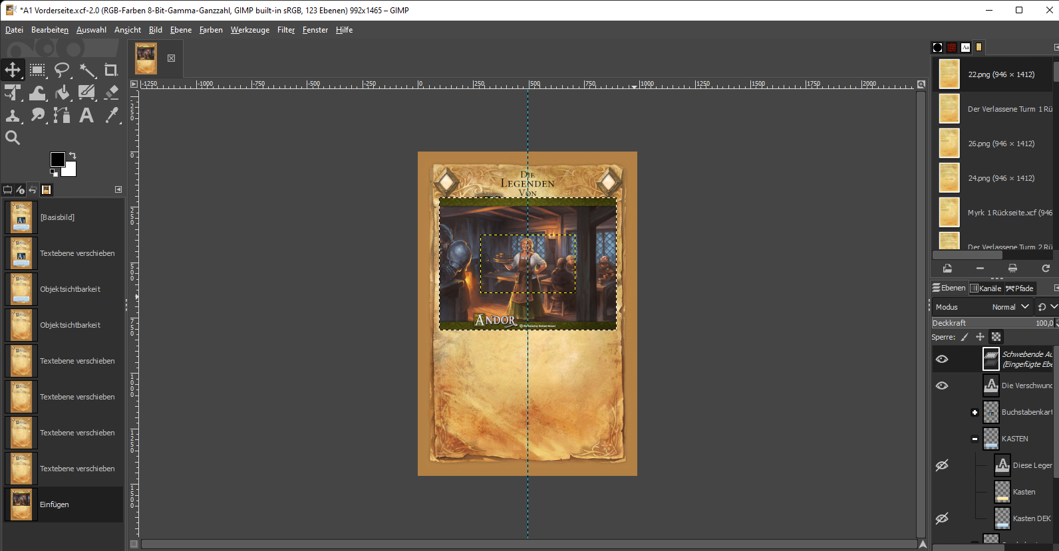Image resolution: width=1059 pixels, height=551 pixels.
Task: Select the Zoom magnifier tool
Action: [x=13, y=138]
